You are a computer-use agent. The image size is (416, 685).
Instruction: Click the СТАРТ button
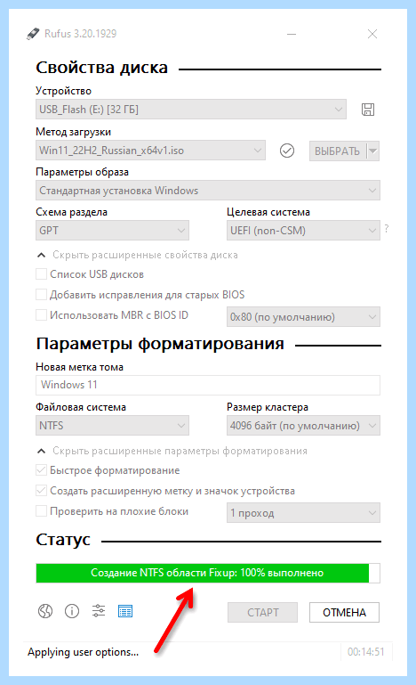(x=262, y=613)
